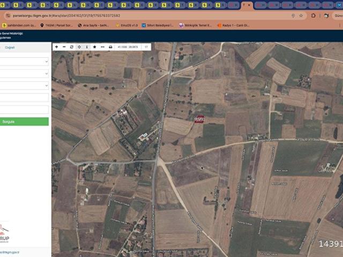Expand the second dropdown in the query panel

click(24, 73)
